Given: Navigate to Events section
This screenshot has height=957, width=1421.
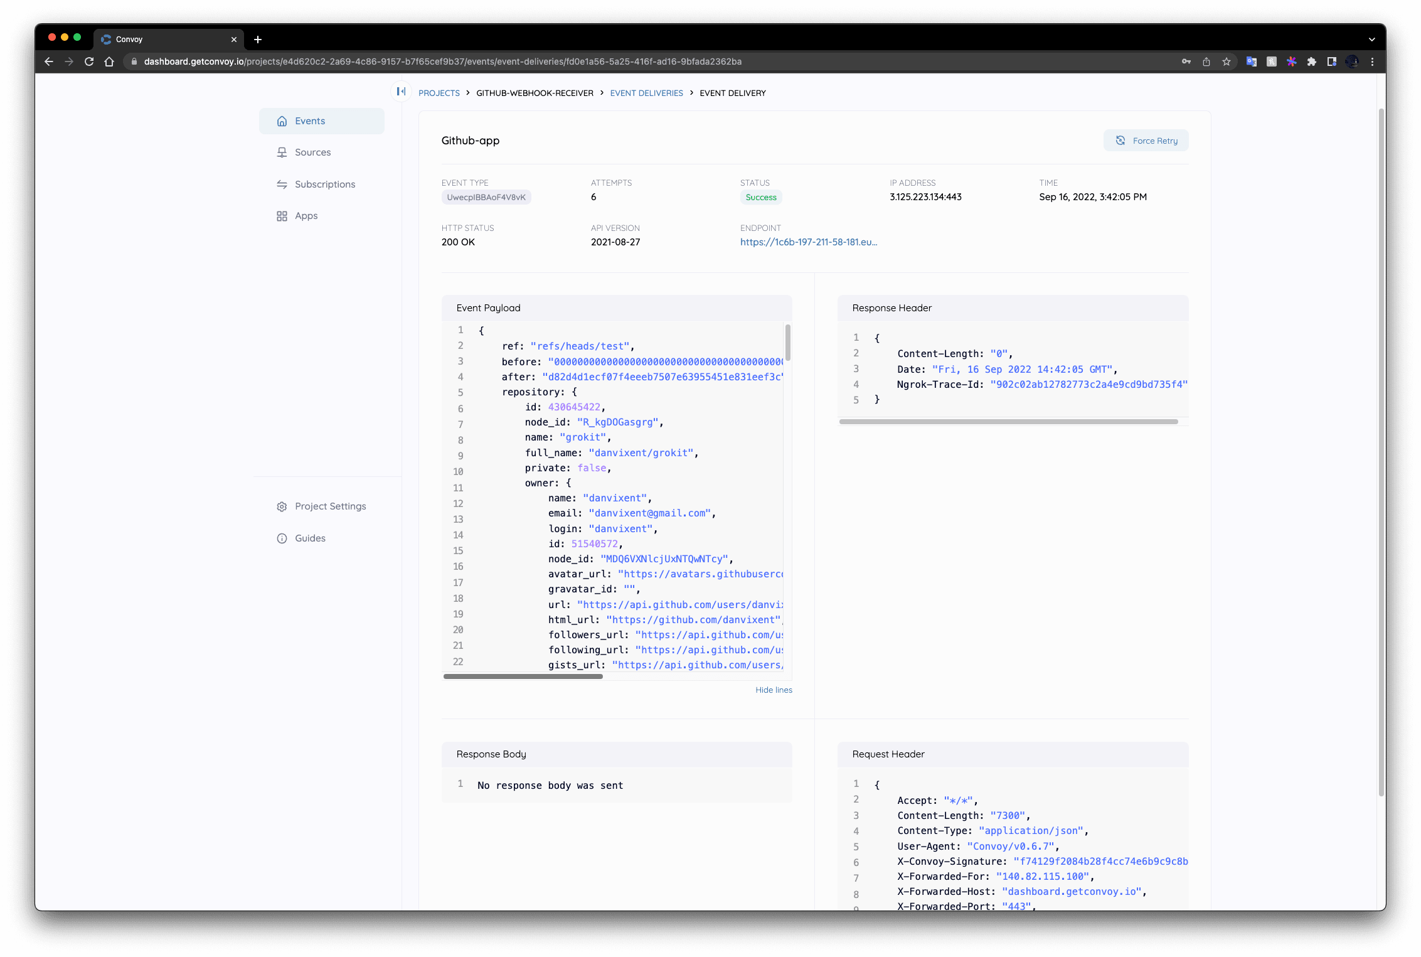Looking at the screenshot, I should tap(310, 120).
